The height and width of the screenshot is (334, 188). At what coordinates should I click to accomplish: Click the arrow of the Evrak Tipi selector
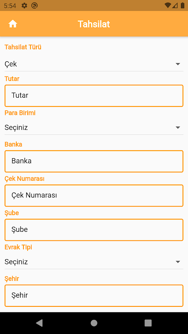(178, 262)
